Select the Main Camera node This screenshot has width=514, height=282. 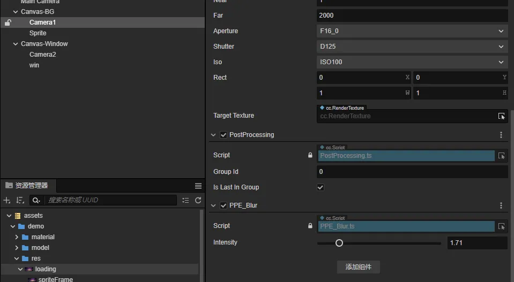(40, 2)
